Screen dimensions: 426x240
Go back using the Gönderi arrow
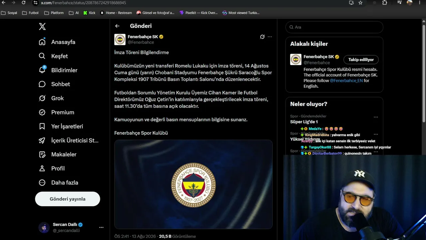(117, 26)
